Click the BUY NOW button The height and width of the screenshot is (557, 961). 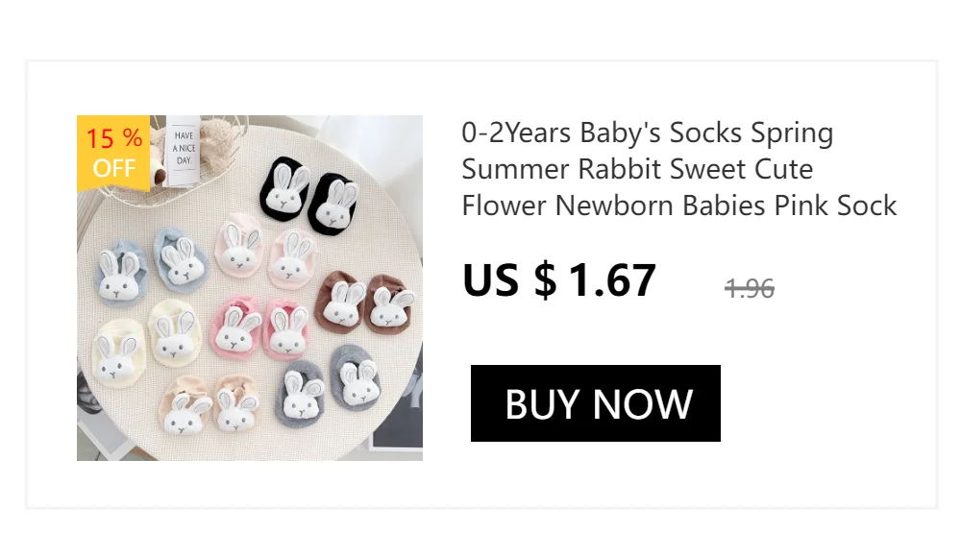click(x=595, y=403)
